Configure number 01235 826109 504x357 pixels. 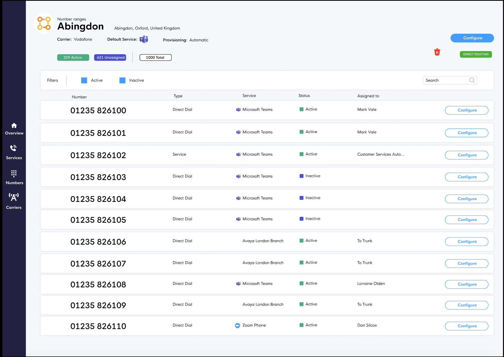466,305
